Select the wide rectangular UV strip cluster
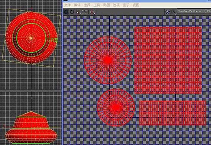 pos(173,113)
